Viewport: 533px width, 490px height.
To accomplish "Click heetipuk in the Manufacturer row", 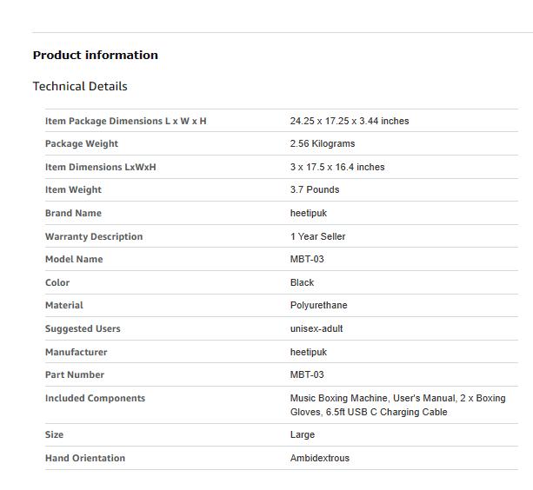I will [x=309, y=352].
